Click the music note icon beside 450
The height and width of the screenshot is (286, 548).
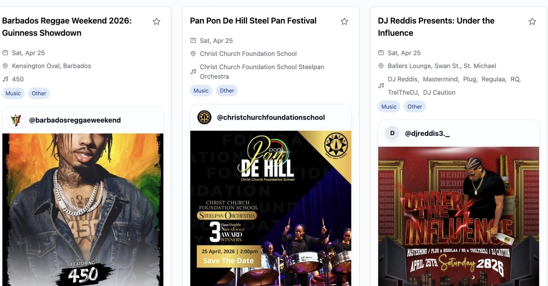click(5, 79)
